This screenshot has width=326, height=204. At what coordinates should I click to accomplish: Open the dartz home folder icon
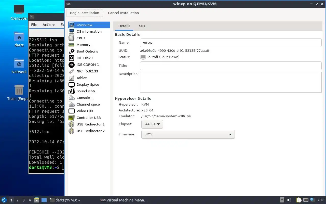click(x=19, y=37)
